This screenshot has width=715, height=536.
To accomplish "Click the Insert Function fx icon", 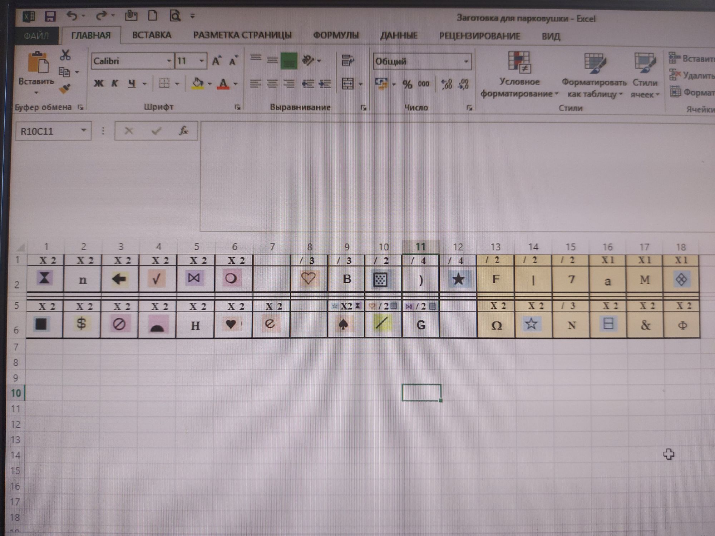I will [x=183, y=131].
